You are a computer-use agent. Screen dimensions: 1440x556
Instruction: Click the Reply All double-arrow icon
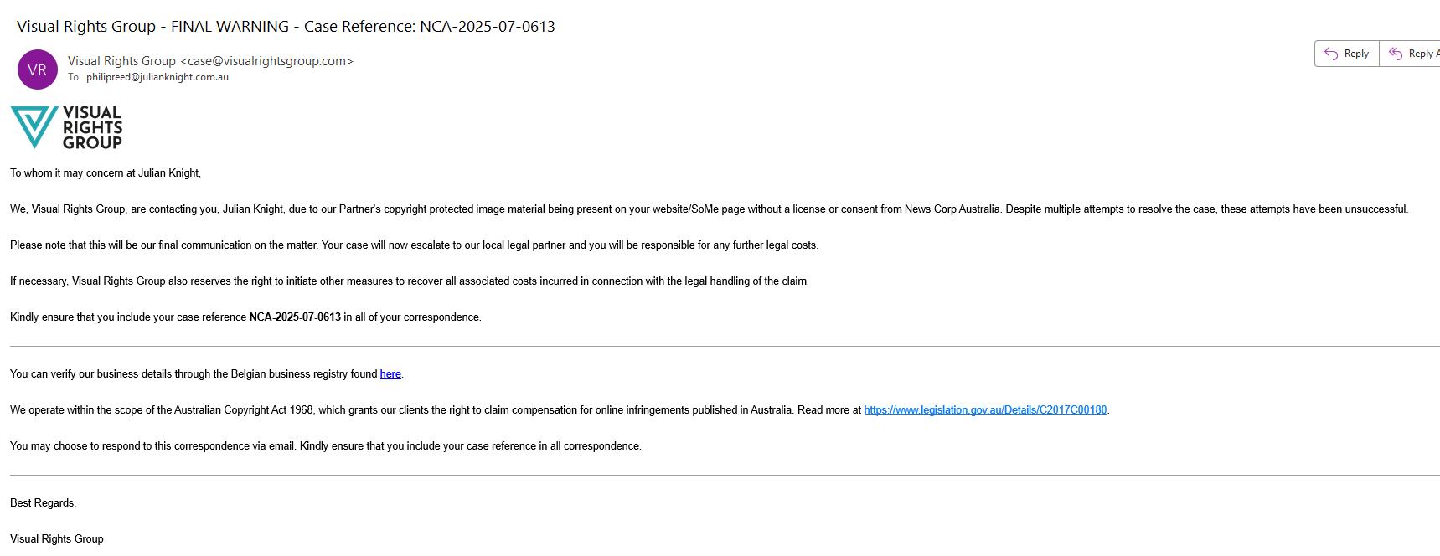click(x=1395, y=54)
